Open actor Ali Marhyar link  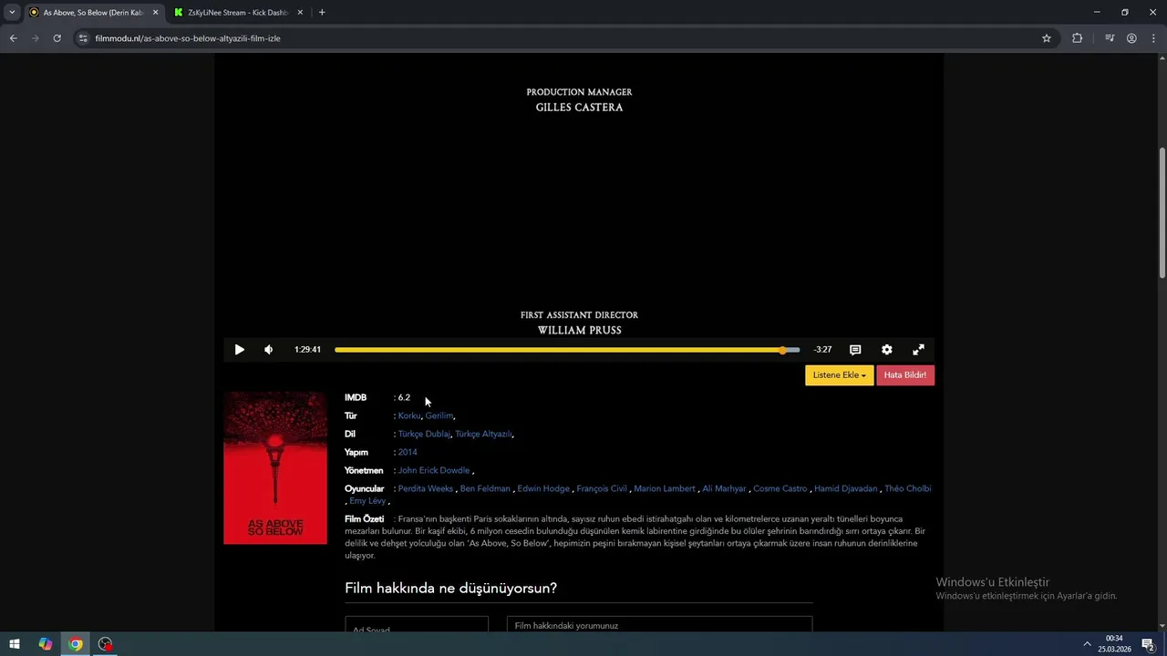click(724, 489)
